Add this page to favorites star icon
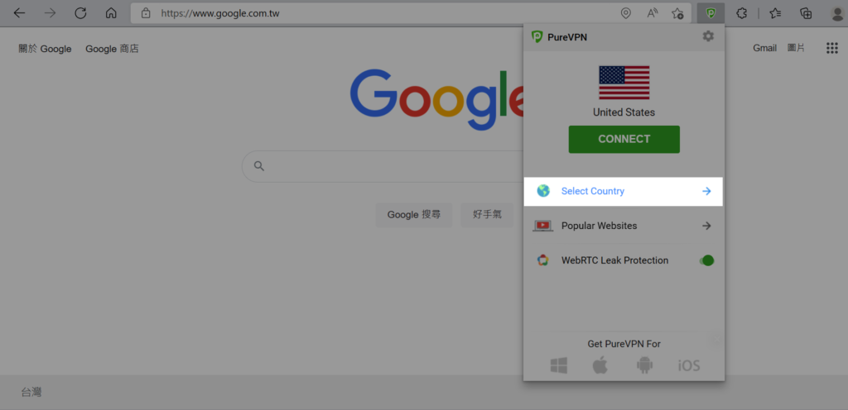848x410 pixels. pyautogui.click(x=677, y=13)
